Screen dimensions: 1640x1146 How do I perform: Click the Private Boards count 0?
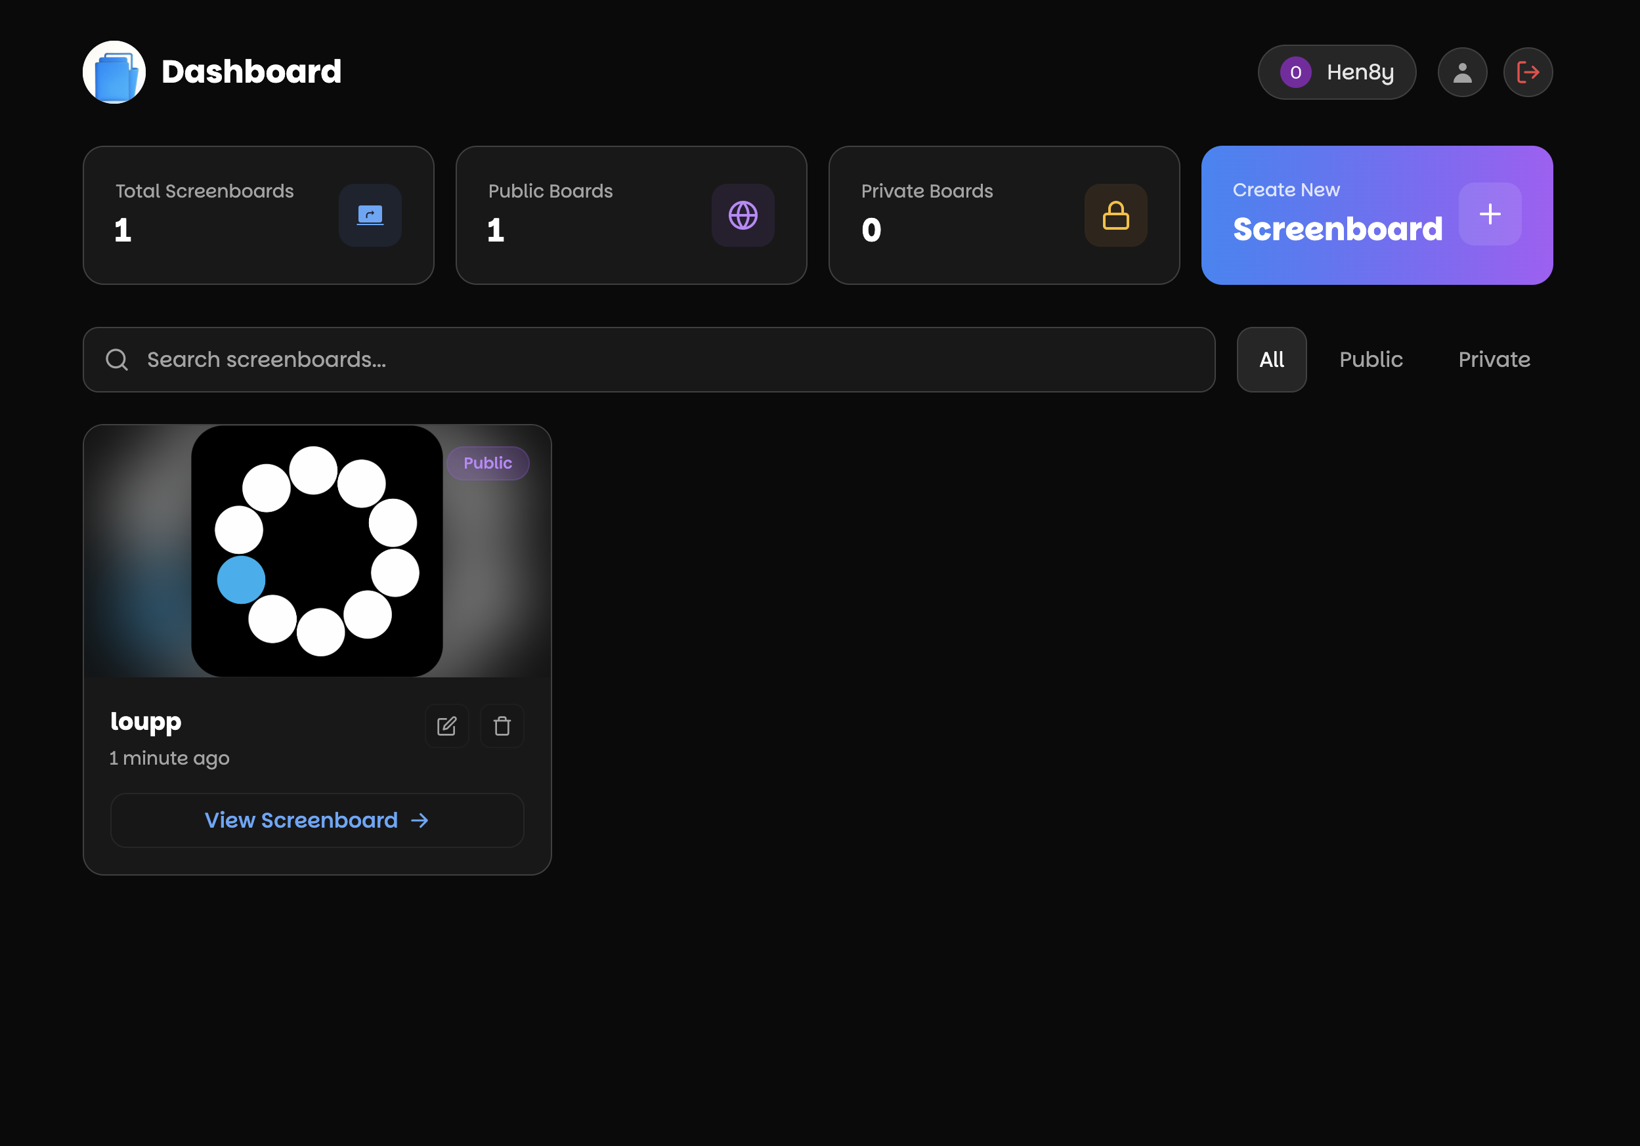click(x=871, y=230)
